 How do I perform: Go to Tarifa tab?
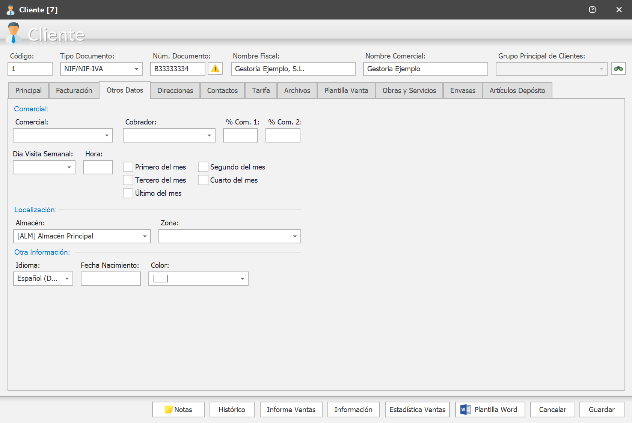261,90
